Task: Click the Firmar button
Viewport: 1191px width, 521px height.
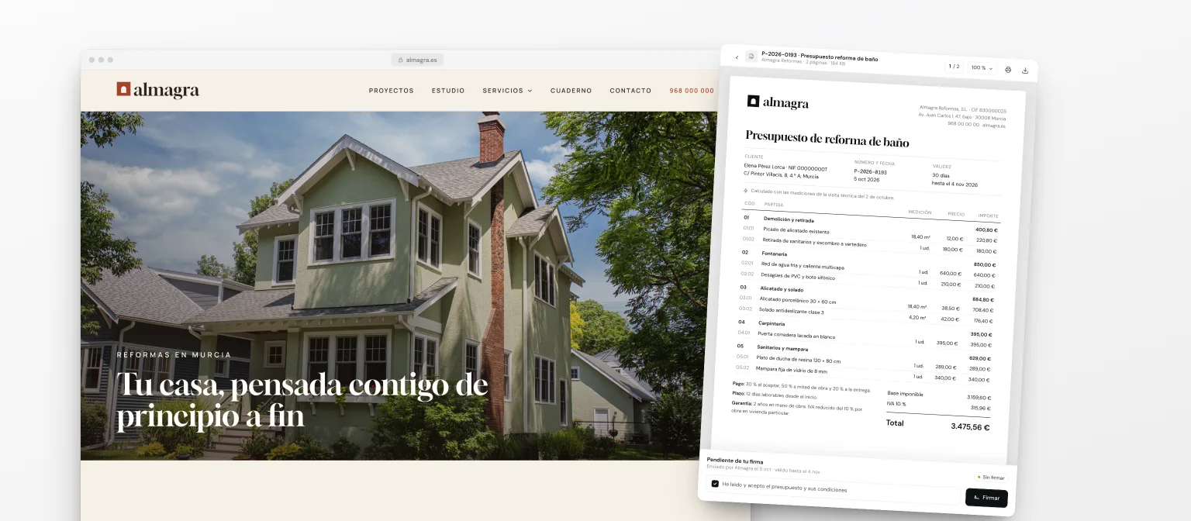Action: pyautogui.click(x=986, y=498)
